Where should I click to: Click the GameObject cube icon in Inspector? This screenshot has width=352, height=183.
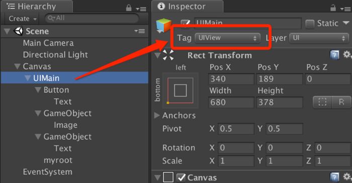(164, 25)
